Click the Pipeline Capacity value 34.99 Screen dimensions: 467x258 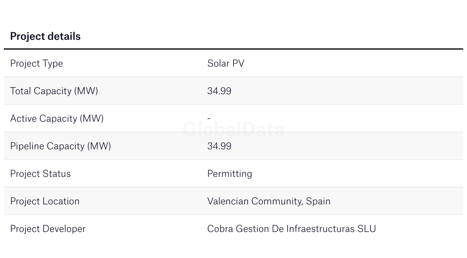pos(219,146)
